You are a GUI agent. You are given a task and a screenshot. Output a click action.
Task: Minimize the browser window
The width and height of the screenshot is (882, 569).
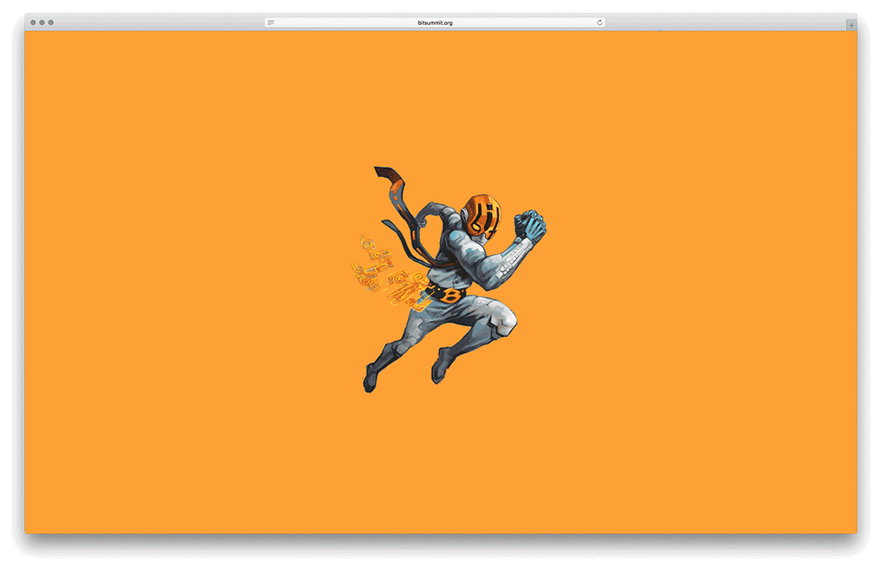pos(42,22)
